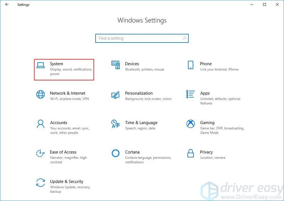Screen dimensions: 284x201
Task: Click the Cortana circle icon
Action: 116,153
